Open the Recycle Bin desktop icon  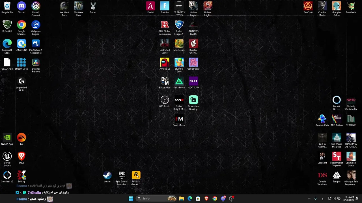(7, 8)
